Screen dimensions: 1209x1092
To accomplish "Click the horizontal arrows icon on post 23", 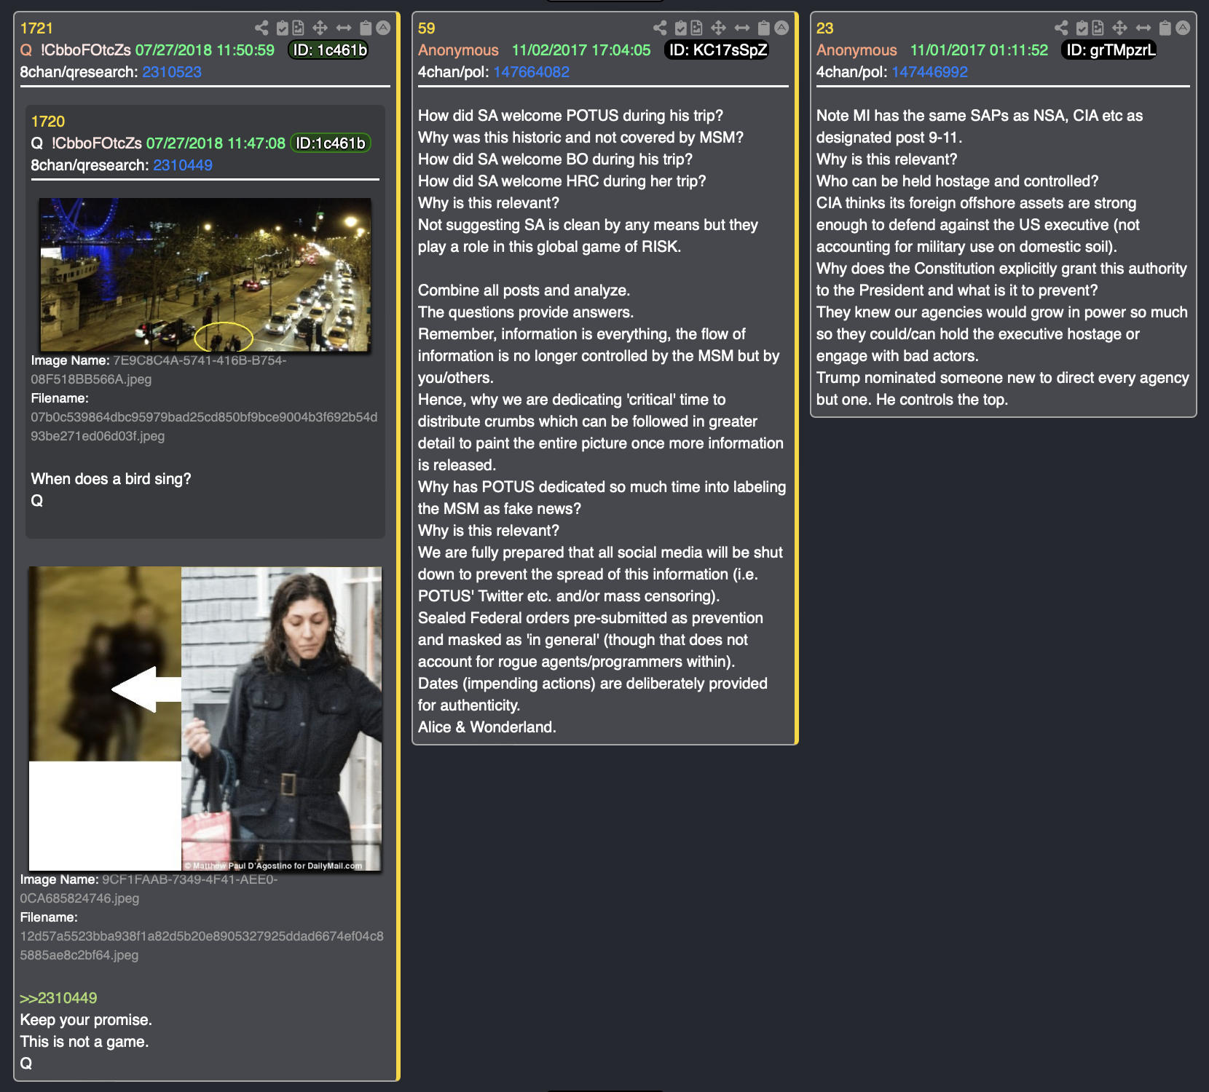I will click(x=1143, y=28).
